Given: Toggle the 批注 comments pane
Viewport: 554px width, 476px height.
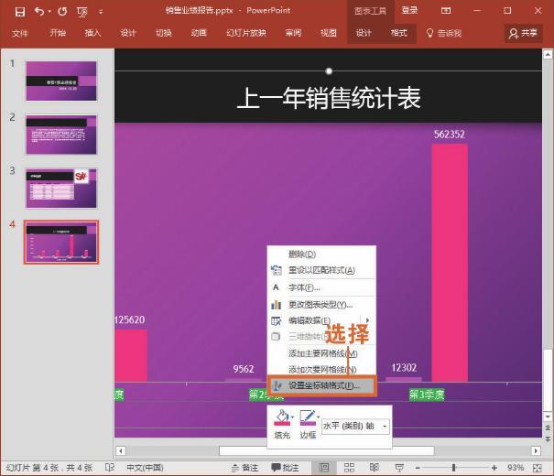Looking at the screenshot, I should pos(285,468).
